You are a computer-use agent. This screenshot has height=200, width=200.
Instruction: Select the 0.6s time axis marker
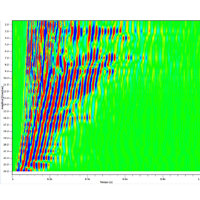pos(125,179)
